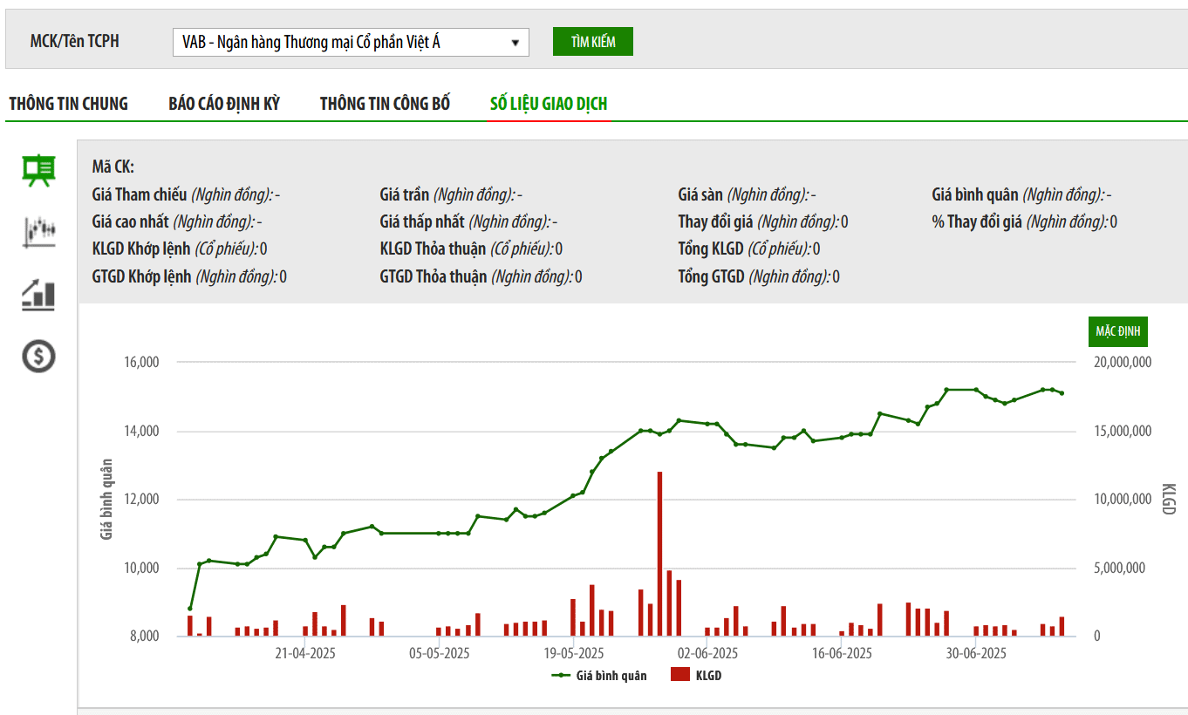Go to THÔNG TIN CÔNG BỐ tab

click(385, 104)
